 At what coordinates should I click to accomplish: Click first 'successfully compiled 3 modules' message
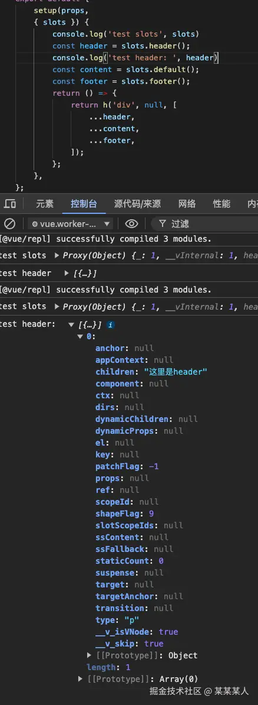click(x=105, y=239)
